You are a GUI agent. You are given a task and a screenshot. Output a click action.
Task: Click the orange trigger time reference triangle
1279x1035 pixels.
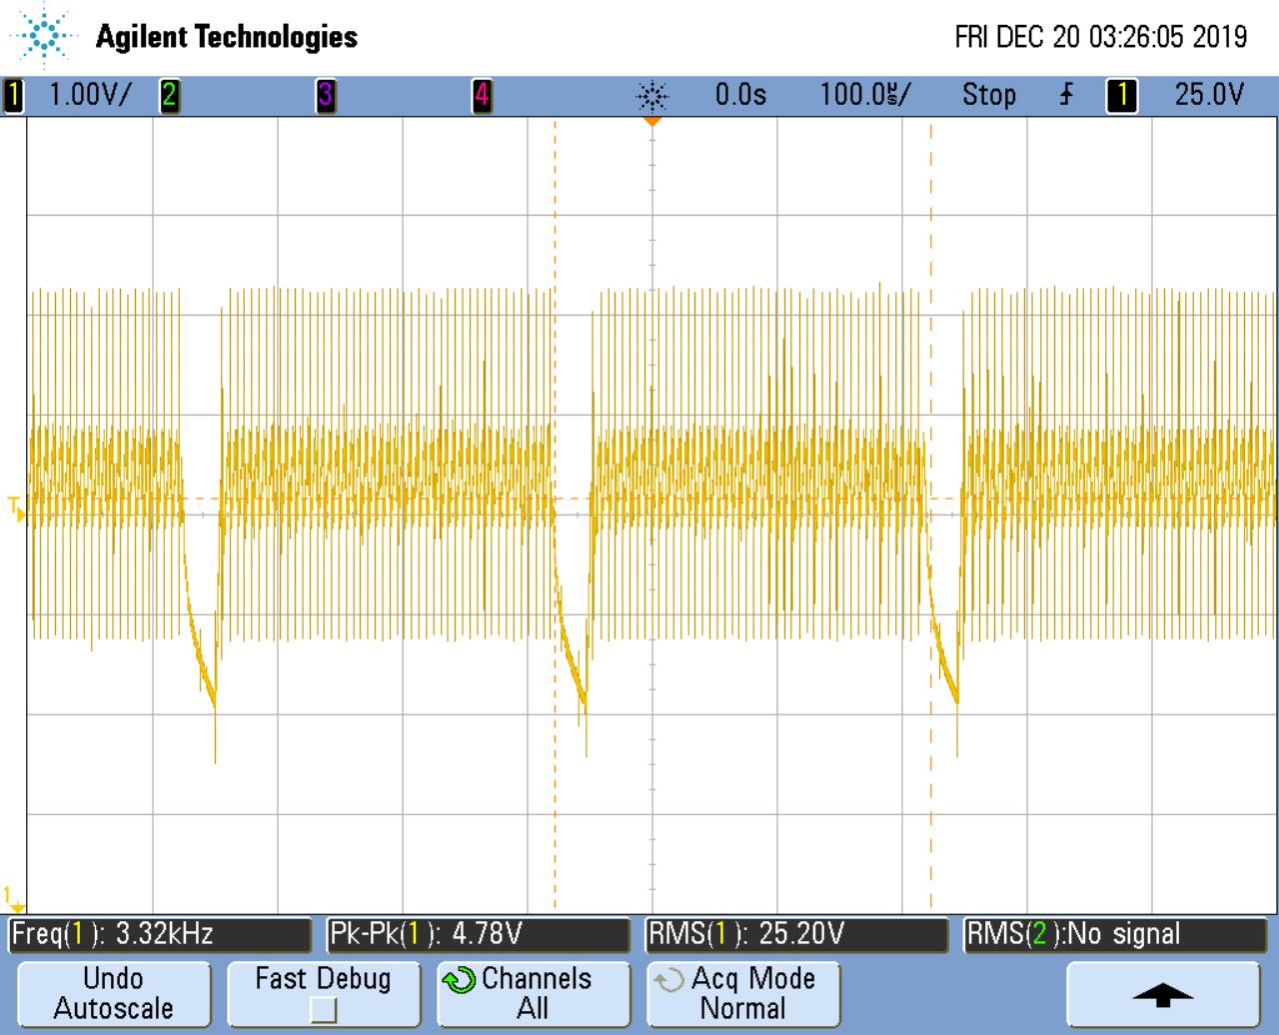tap(652, 121)
